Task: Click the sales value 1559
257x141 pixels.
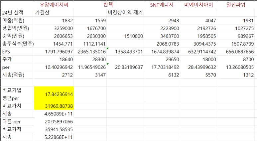Action: [90, 20]
